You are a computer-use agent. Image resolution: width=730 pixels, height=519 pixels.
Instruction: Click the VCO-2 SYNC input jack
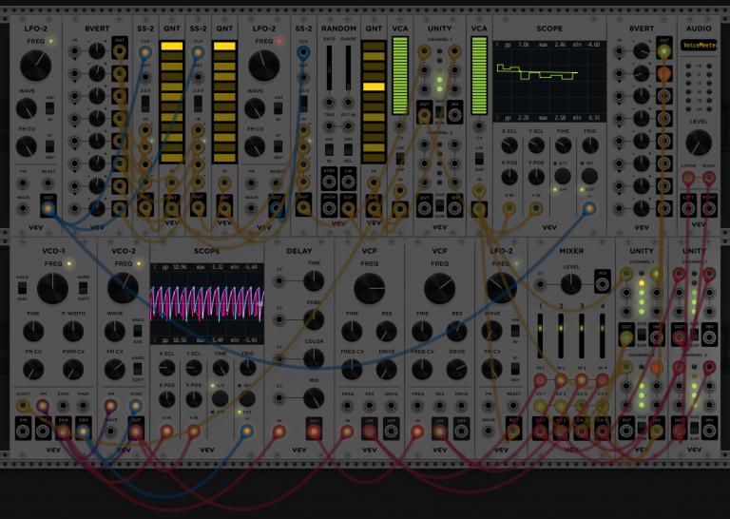136,406
